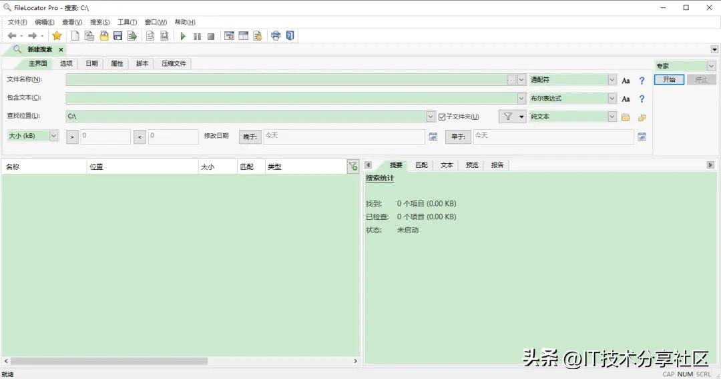Click the export results icon with green arrow
721x379 pixels.
132,36
